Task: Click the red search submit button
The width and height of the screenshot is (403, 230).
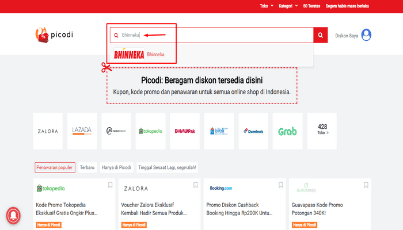Action: [x=320, y=35]
